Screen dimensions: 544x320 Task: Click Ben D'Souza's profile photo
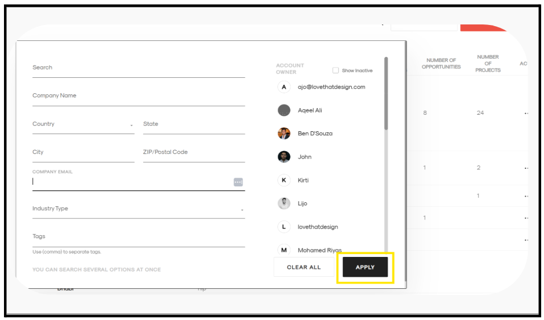point(284,134)
